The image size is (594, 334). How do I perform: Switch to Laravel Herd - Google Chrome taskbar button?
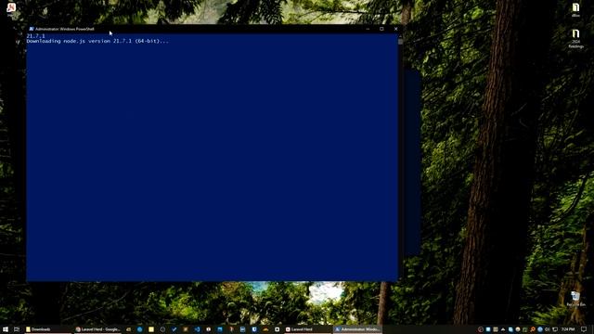point(97,329)
